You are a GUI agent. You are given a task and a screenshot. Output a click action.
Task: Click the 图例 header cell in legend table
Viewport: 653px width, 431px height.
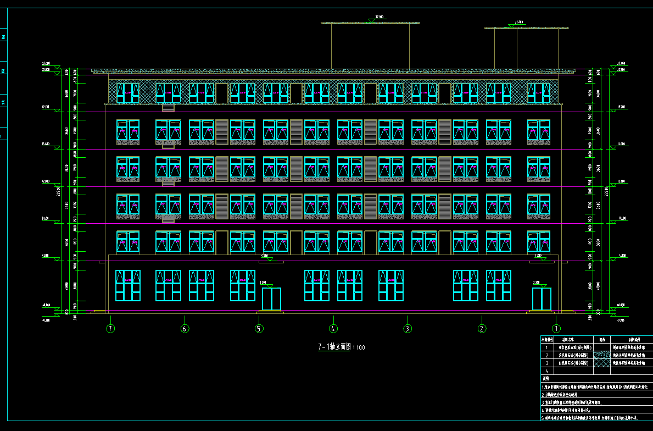coord(602,340)
